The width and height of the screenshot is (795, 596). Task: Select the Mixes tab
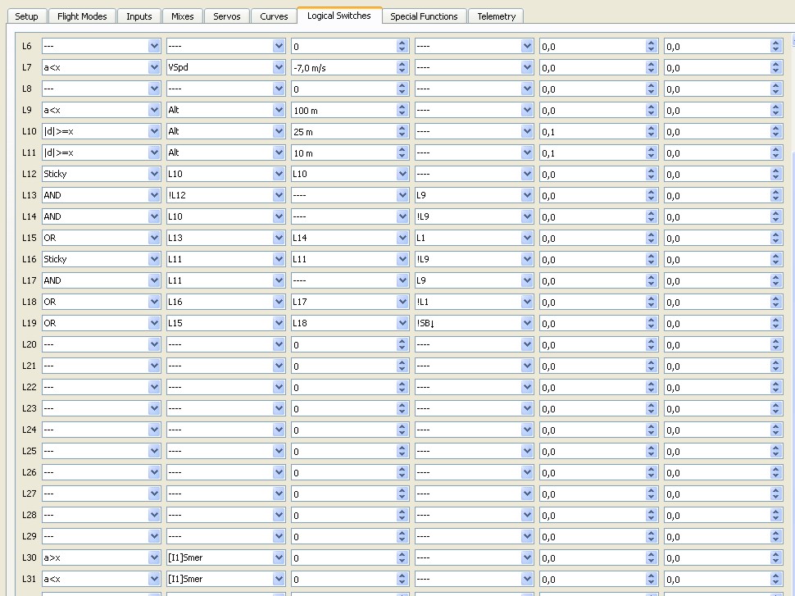(182, 16)
